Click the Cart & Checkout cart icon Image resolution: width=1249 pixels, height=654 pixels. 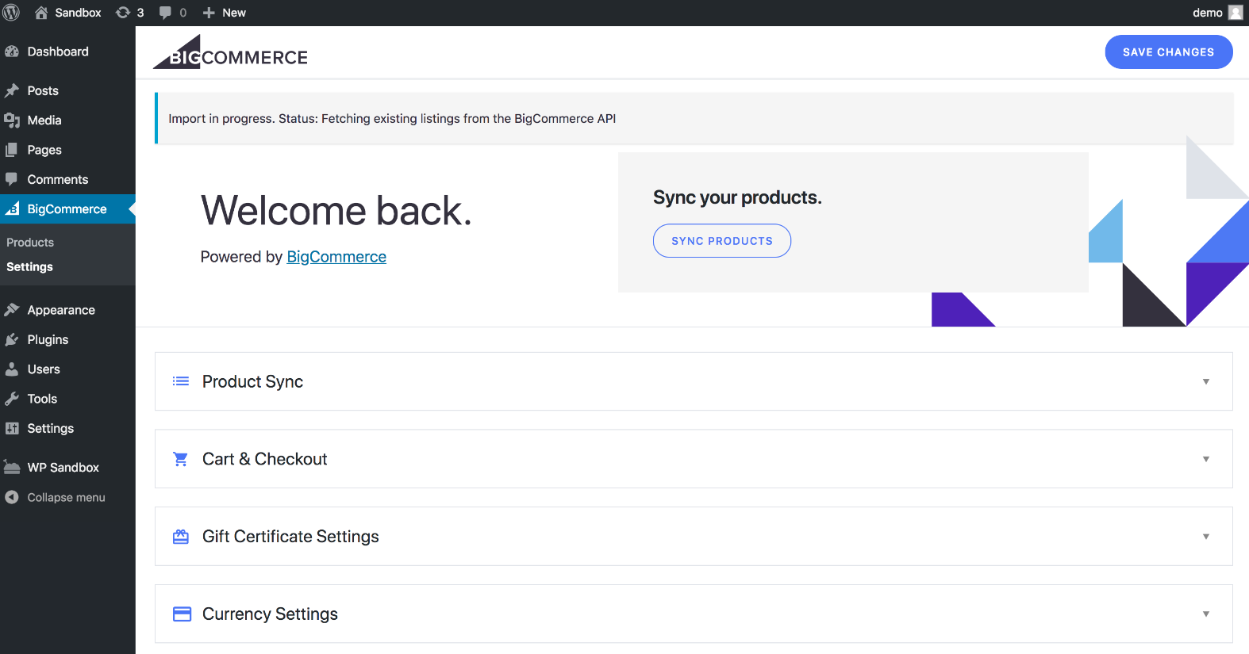tap(181, 459)
